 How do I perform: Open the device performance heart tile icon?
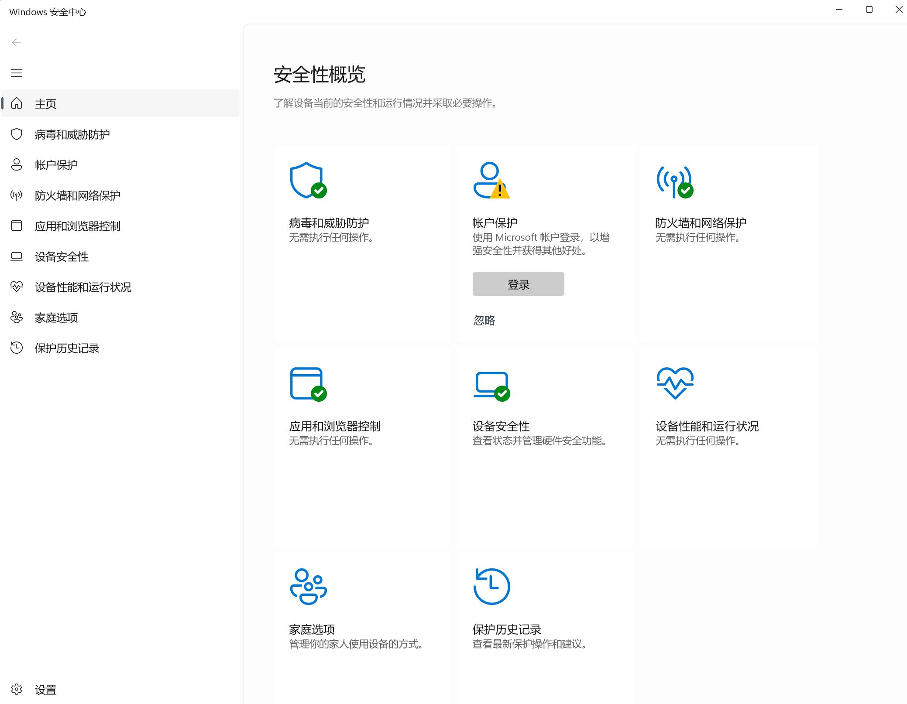click(x=675, y=383)
